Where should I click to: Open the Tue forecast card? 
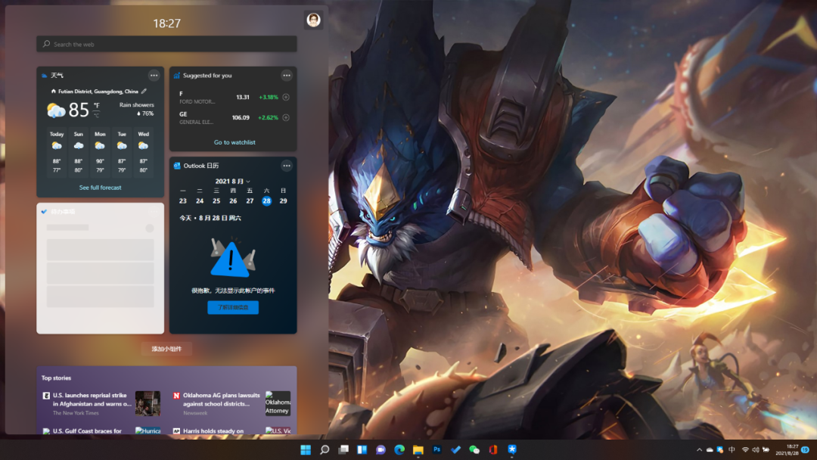pos(121,152)
